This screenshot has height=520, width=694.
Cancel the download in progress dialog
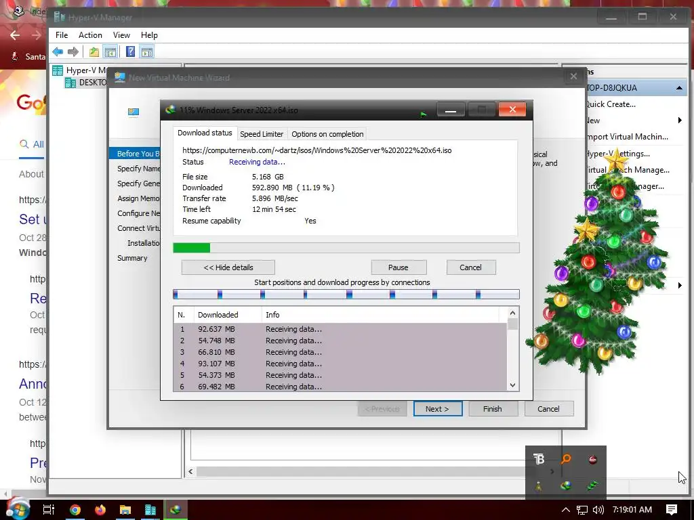(x=470, y=267)
